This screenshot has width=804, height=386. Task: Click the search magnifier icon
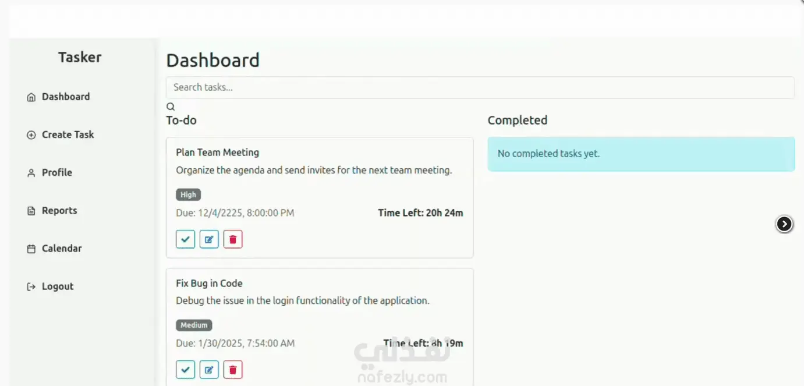click(x=171, y=107)
